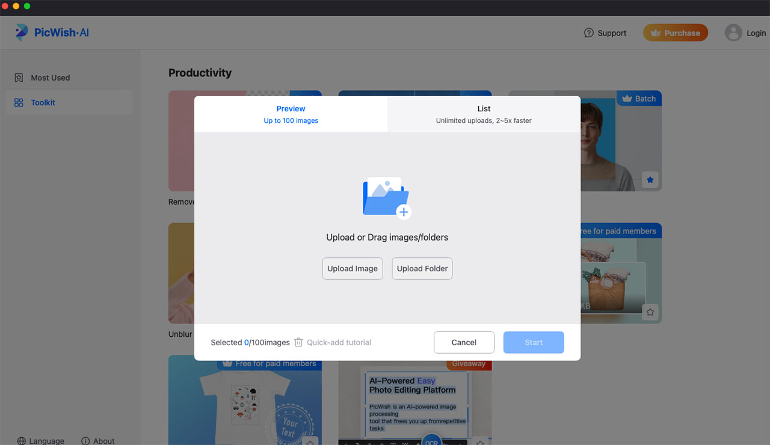Viewport: 770px width, 445px height.
Task: Click the orange Purchase button
Action: tap(675, 33)
